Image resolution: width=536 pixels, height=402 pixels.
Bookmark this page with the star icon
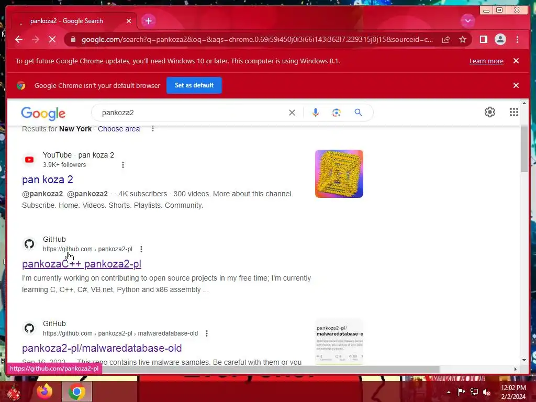pos(463,39)
